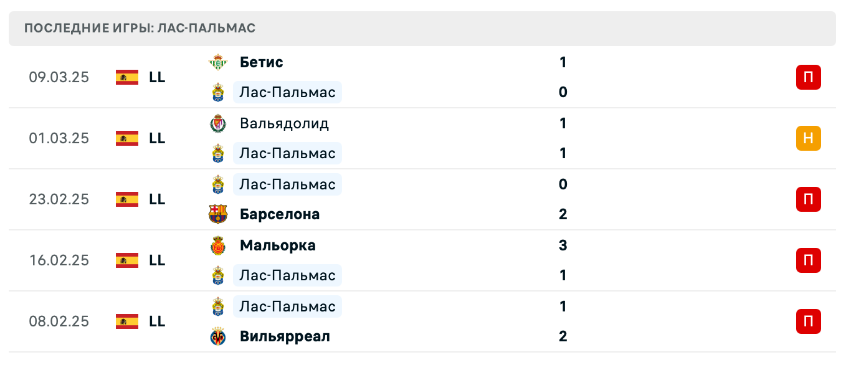Select the Вальядолид team crest
Image resolution: width=846 pixels, height=365 pixels.
[x=219, y=123]
